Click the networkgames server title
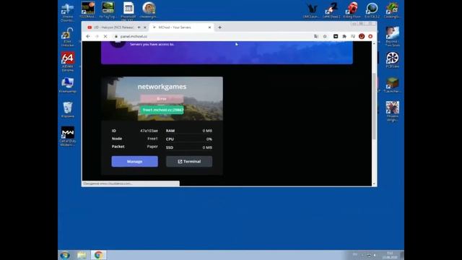Viewport: 462px width, 260px height. 162,87
